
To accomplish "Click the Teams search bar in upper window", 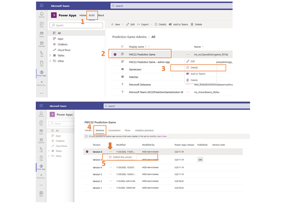I will (172, 6).
